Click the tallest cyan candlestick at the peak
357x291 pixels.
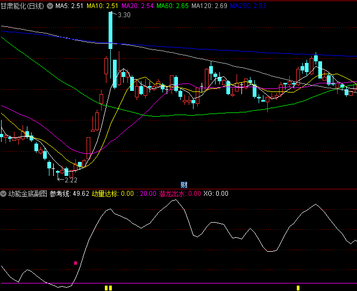tap(111, 30)
